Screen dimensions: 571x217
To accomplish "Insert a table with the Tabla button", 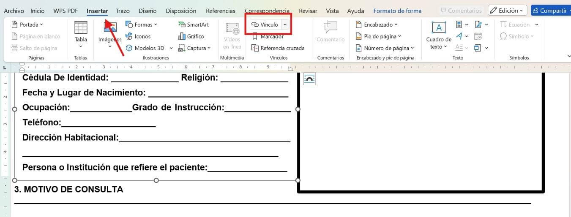I will [x=81, y=34].
